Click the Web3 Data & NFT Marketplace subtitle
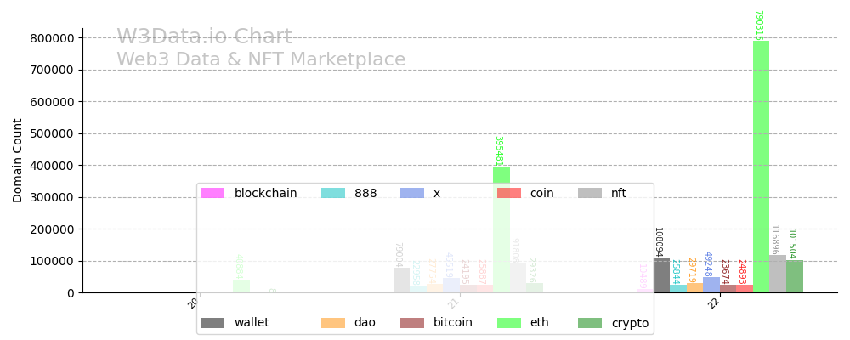Screen dimensions: 850x340 (261, 60)
